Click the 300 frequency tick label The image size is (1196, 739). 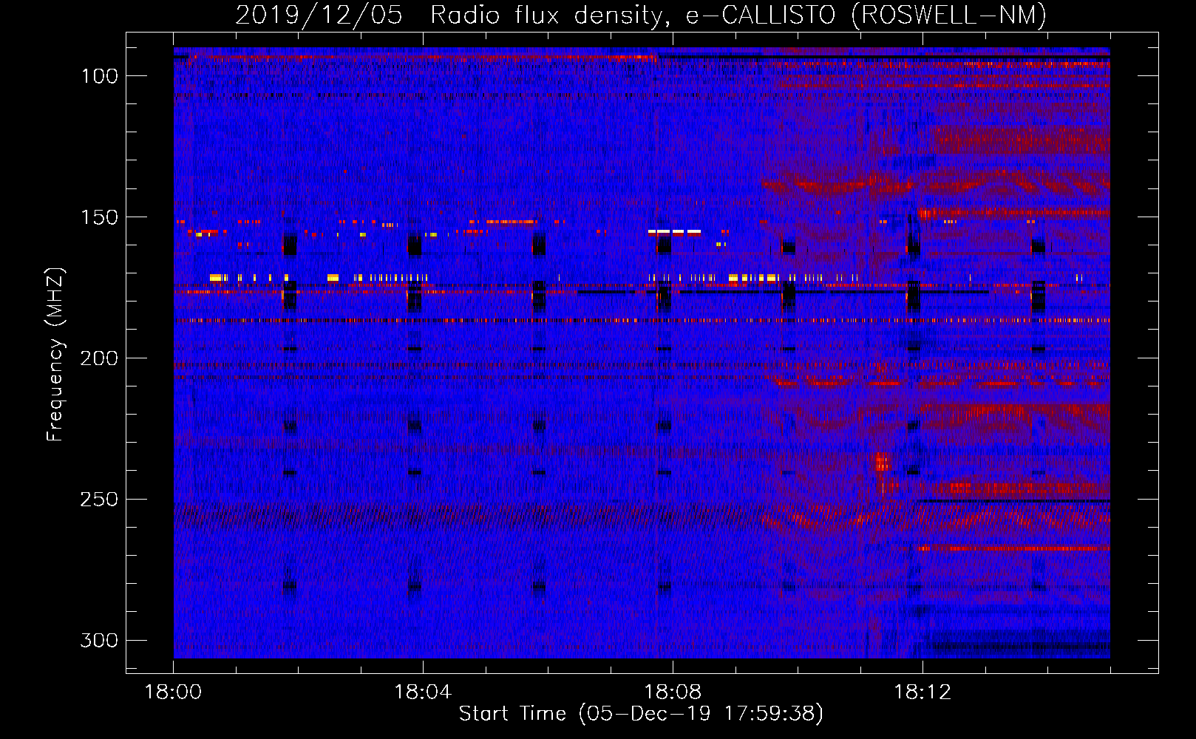click(99, 640)
